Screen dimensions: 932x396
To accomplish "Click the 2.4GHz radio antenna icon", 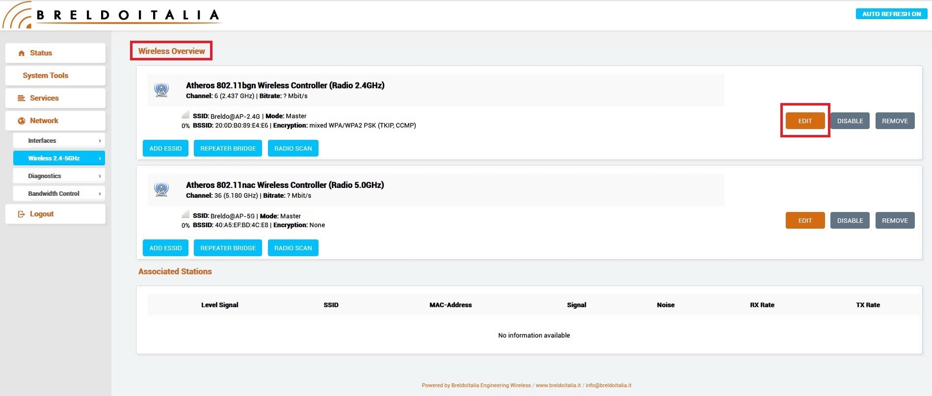I will coord(161,90).
